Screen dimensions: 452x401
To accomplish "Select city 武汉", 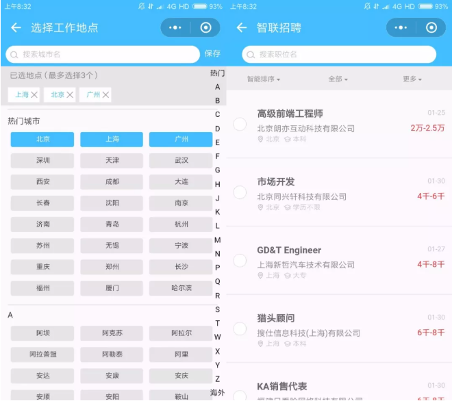I will [181, 160].
